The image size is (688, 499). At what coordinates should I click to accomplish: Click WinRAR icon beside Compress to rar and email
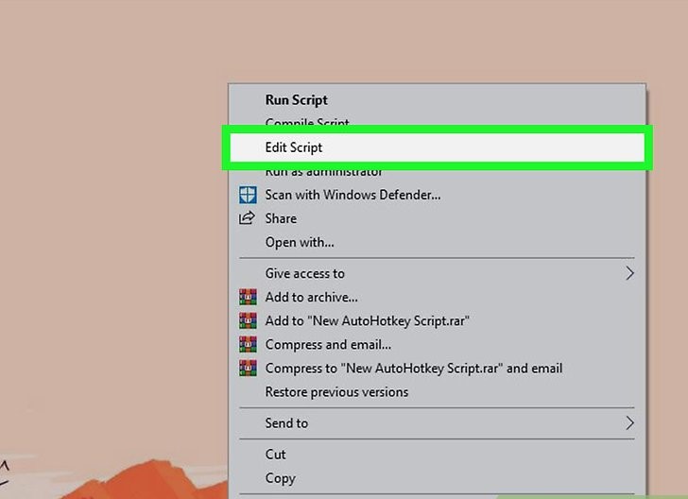click(248, 369)
